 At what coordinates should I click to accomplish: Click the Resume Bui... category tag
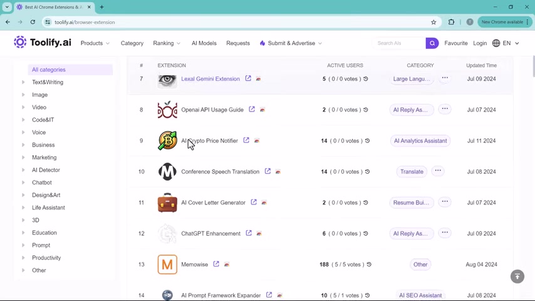tap(412, 203)
